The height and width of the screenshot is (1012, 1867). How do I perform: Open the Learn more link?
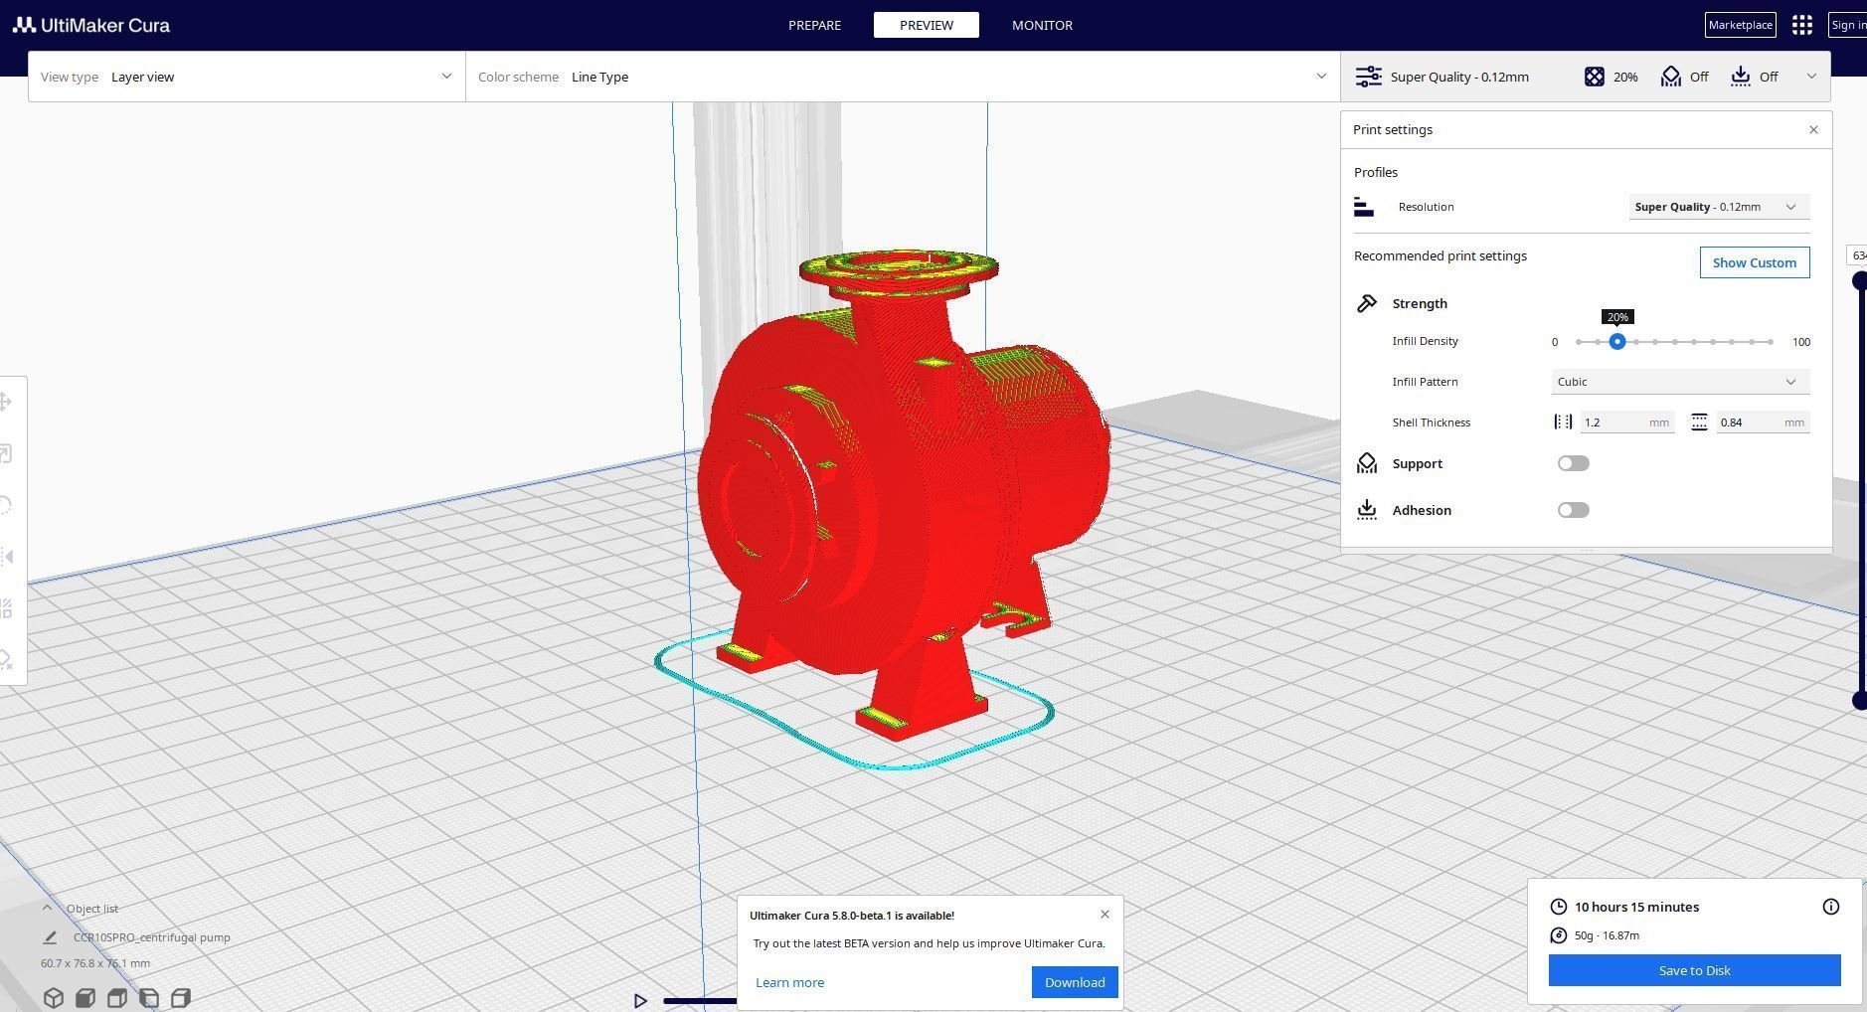click(x=789, y=982)
